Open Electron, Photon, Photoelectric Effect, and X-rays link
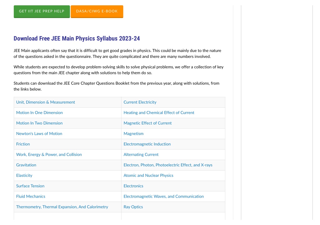Viewport: 320px width, 225px height. tap(168, 165)
